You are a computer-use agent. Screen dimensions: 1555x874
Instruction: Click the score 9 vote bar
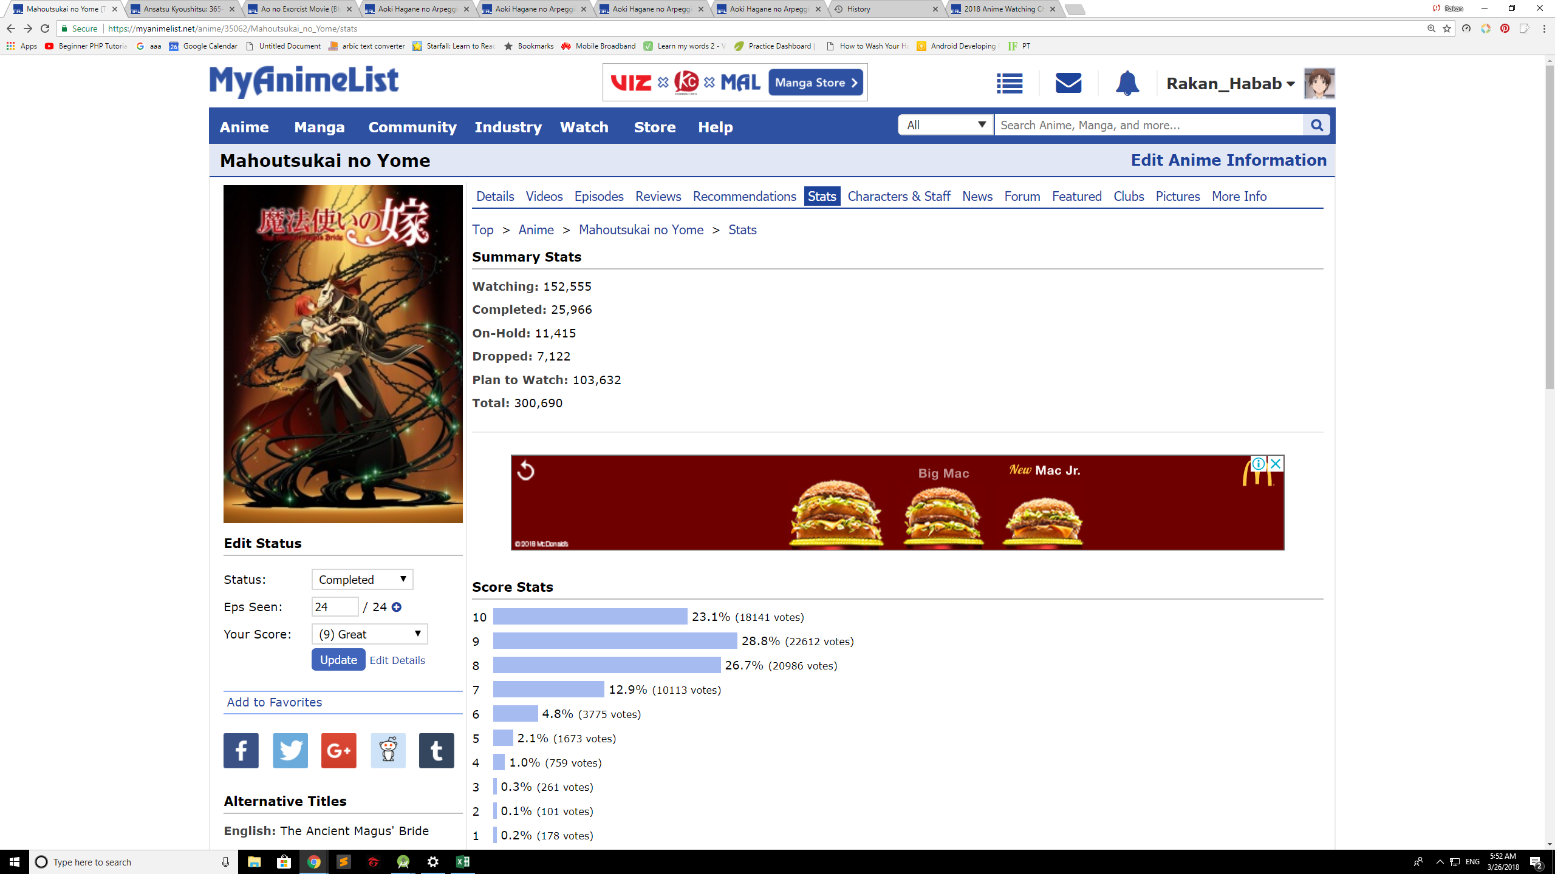tap(615, 641)
